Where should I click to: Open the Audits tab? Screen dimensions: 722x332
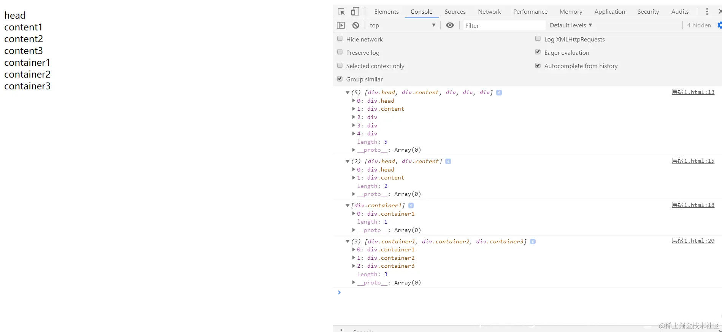click(x=680, y=12)
